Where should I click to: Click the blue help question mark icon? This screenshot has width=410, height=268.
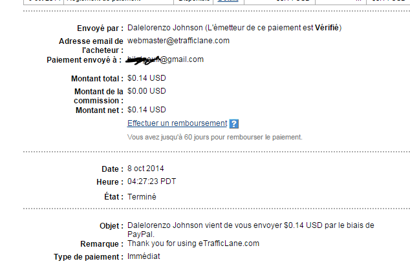click(x=233, y=123)
